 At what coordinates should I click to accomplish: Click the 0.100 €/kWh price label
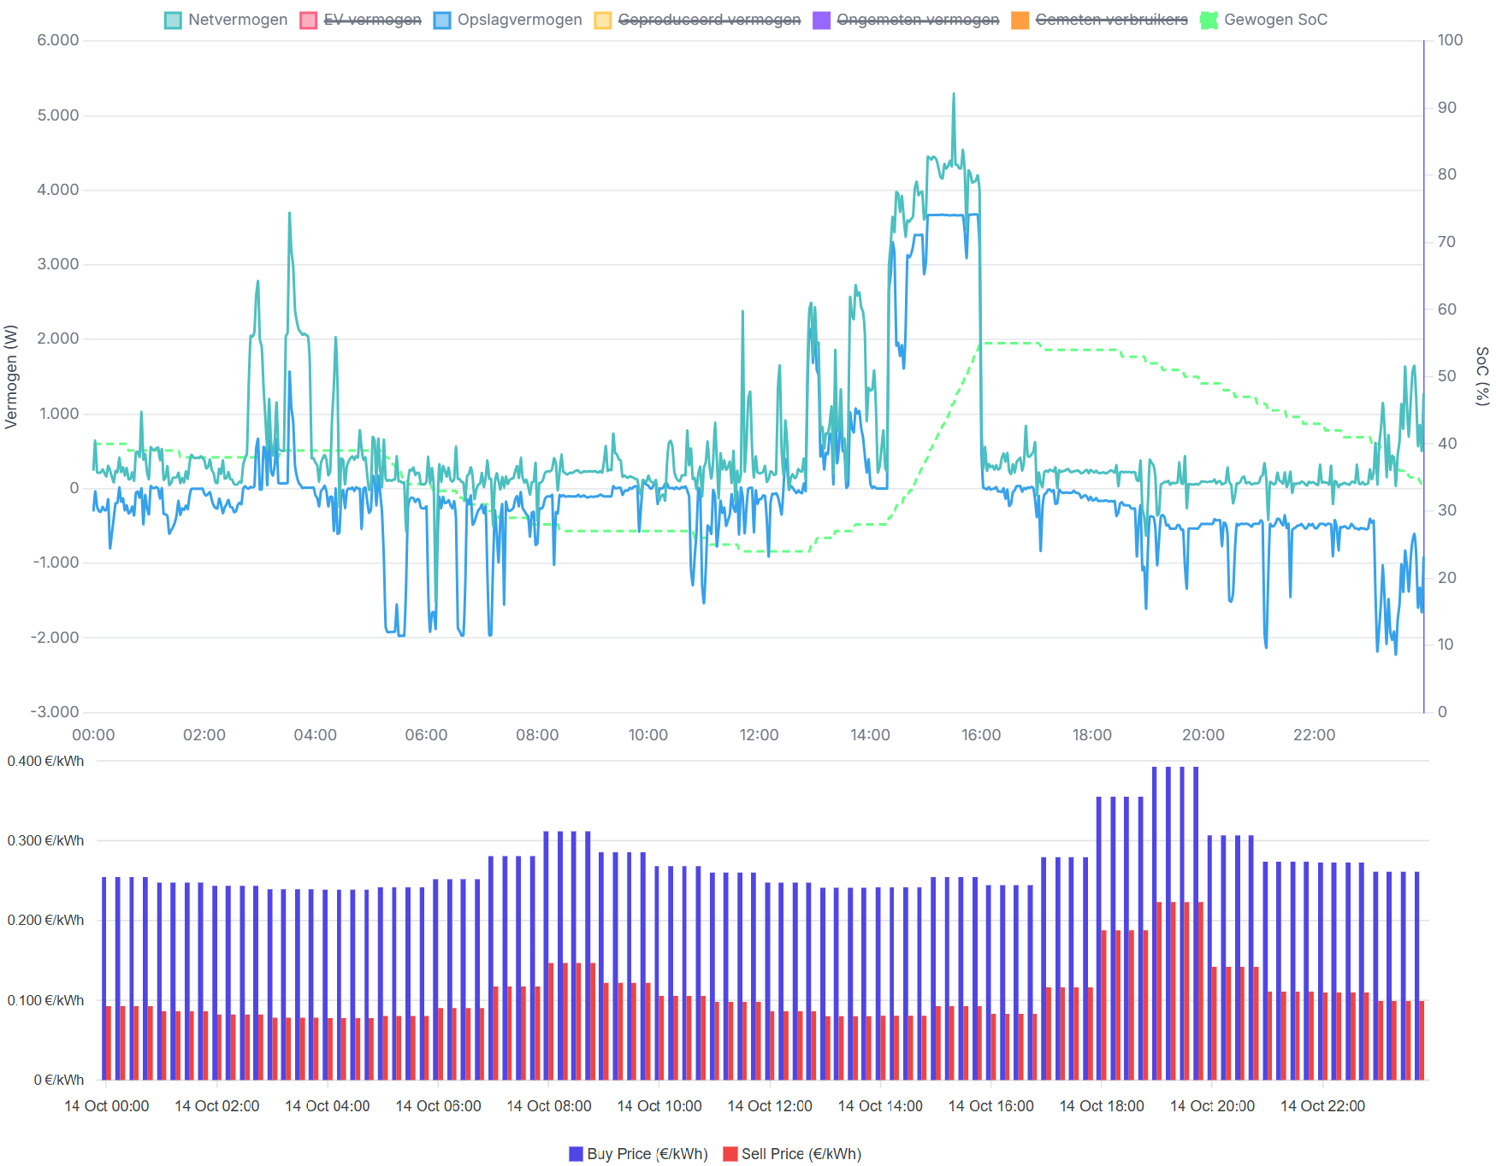[x=45, y=1000]
